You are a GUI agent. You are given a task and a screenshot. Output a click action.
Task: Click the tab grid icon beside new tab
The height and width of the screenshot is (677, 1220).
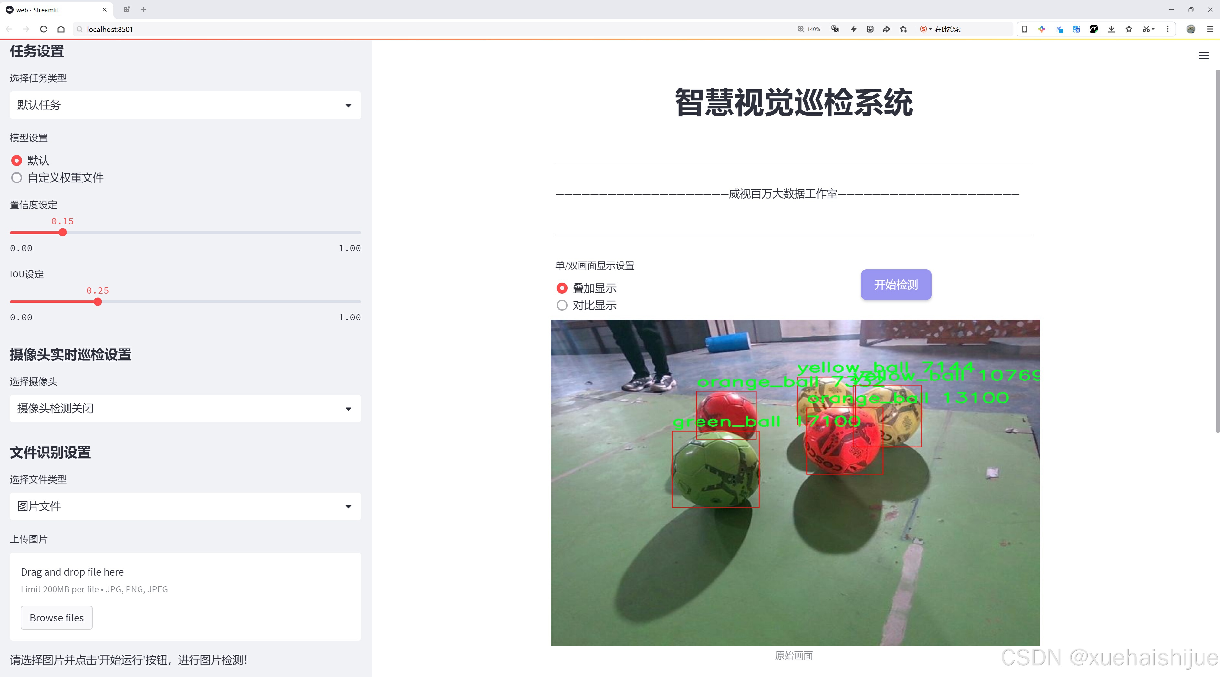click(x=126, y=9)
